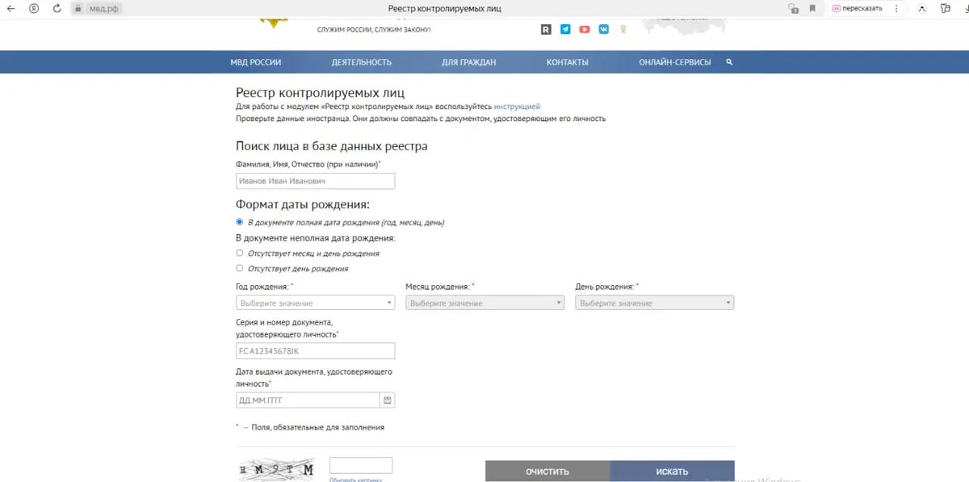Image resolution: width=969 pixels, height=482 pixels.
Task: Click the 'искать' search button
Action: pyautogui.click(x=673, y=471)
